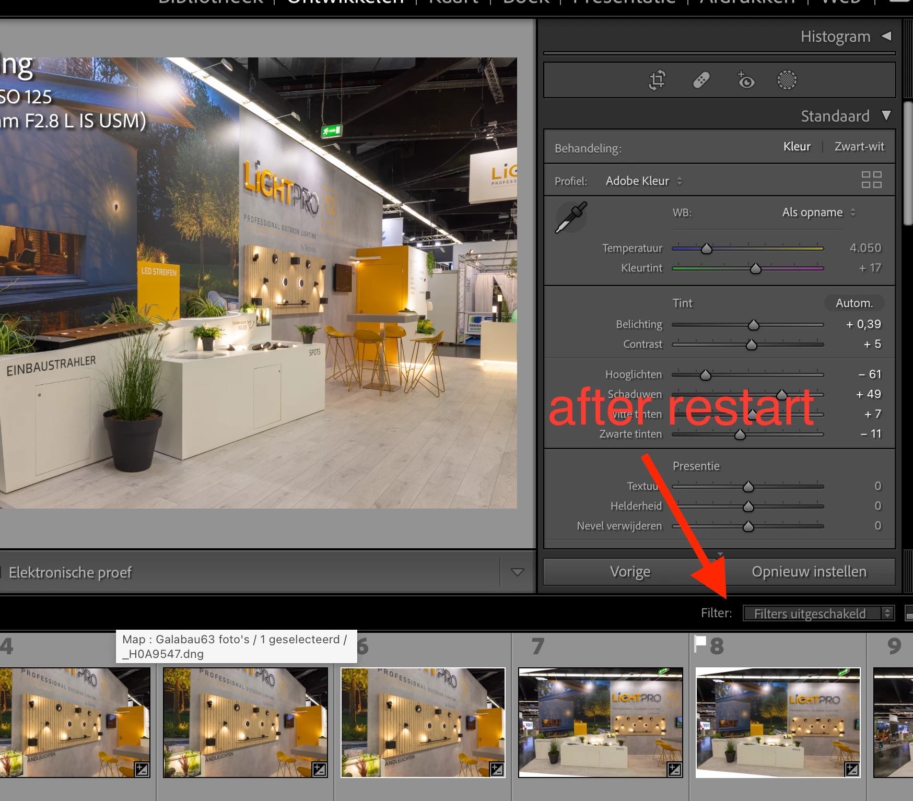Click the main preview photo
Screen dimensions: 913x801
[259, 282]
